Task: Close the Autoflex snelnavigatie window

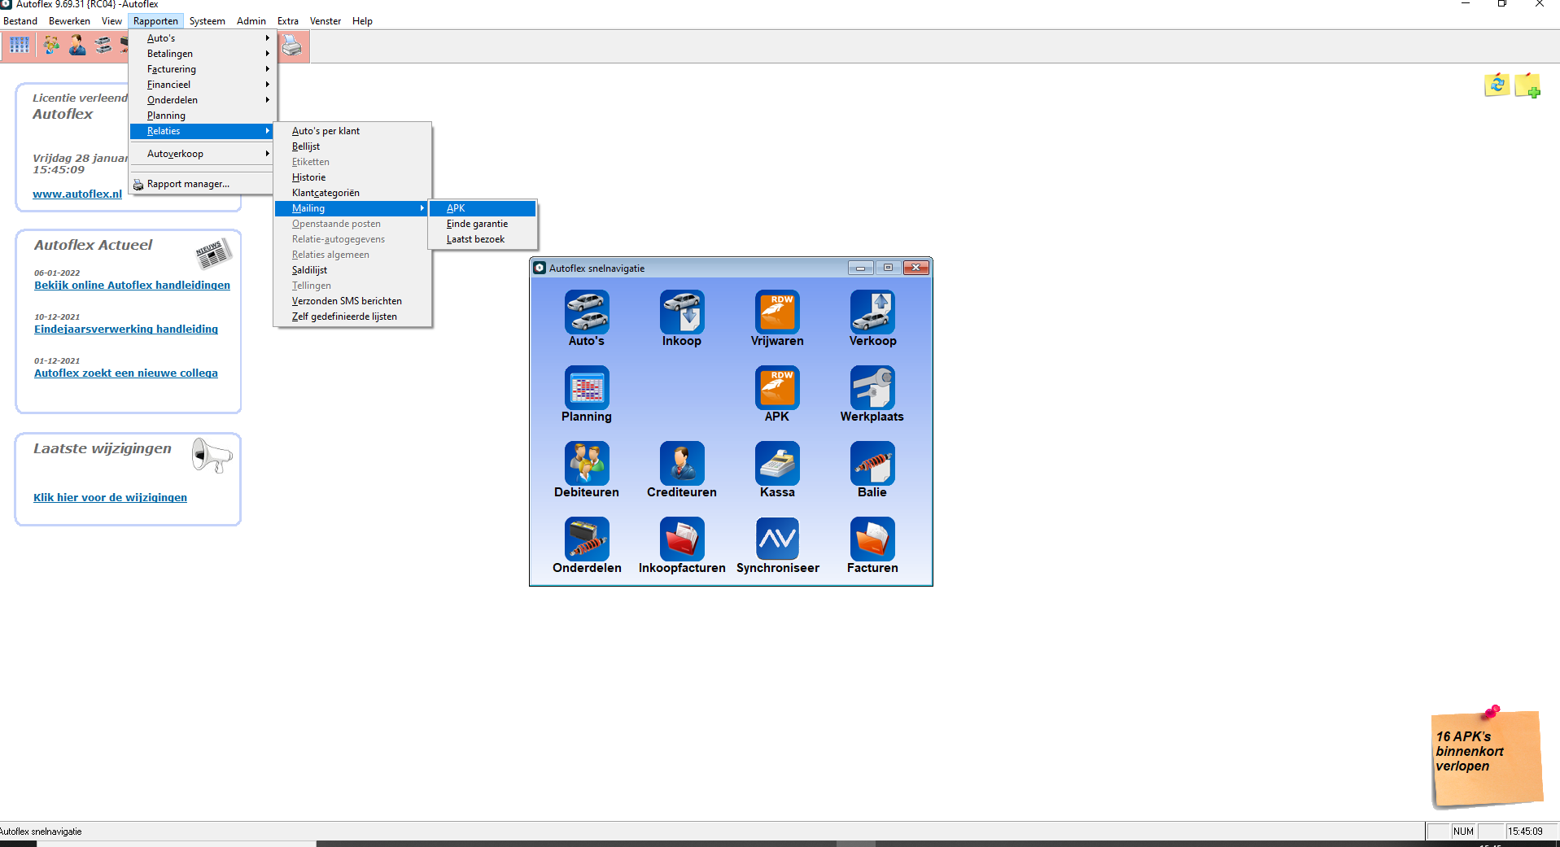Action: point(915,268)
